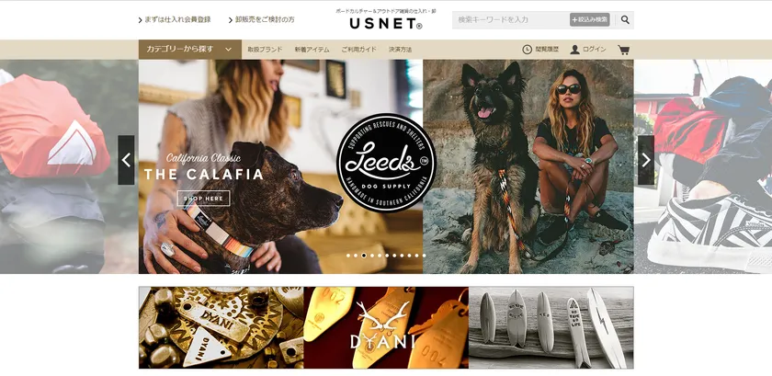
Task: Select the last carousel dot indicator
Action: click(x=424, y=256)
